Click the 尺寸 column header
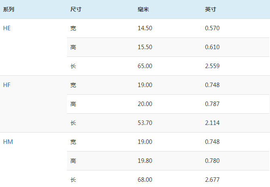 [76, 9]
